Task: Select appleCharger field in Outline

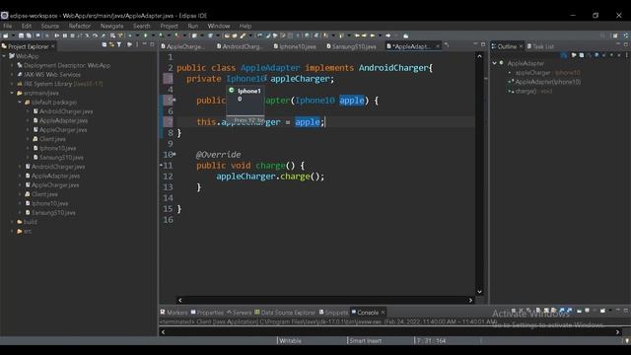Action: 548,73
